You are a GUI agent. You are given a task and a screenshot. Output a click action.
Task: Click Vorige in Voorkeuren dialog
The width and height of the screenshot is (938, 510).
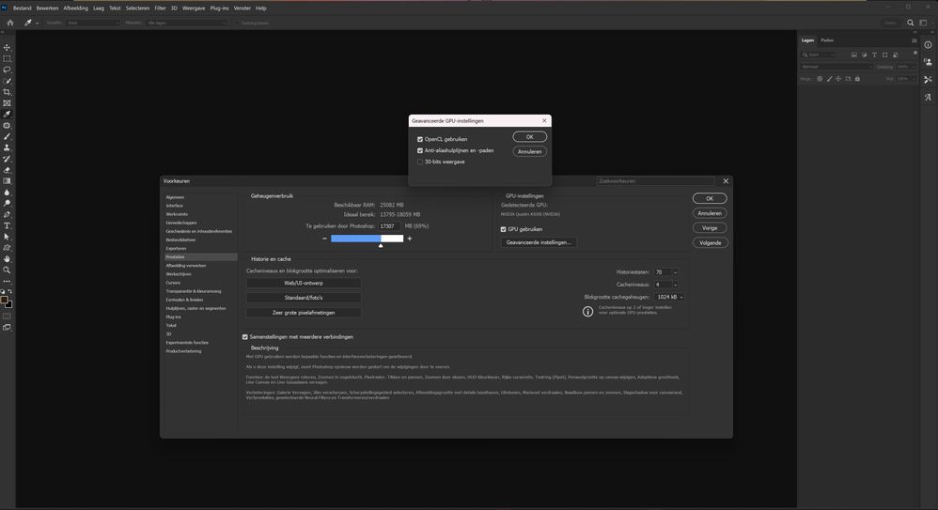tap(710, 228)
